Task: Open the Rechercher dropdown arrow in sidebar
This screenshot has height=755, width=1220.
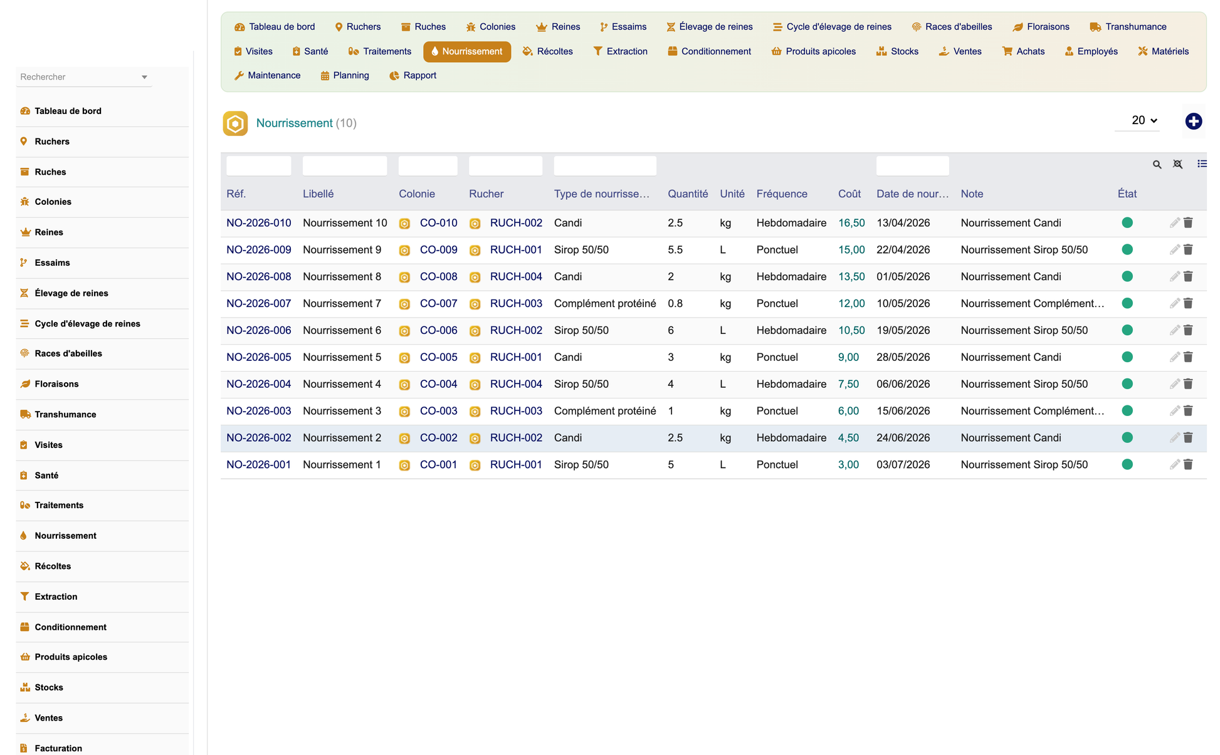Action: coord(144,77)
